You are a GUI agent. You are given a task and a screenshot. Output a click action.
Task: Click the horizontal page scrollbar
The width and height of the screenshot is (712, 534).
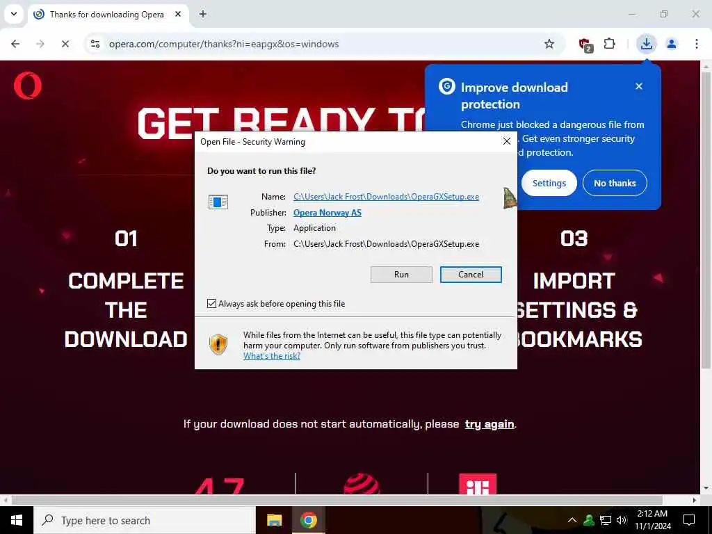(x=337, y=500)
